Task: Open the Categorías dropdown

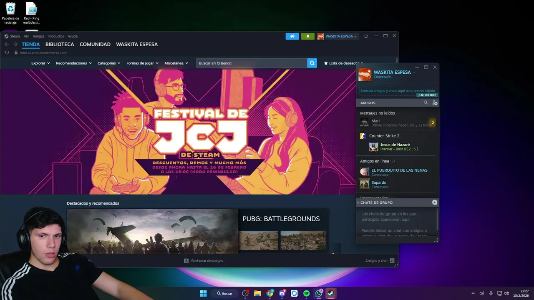Action: pos(109,63)
